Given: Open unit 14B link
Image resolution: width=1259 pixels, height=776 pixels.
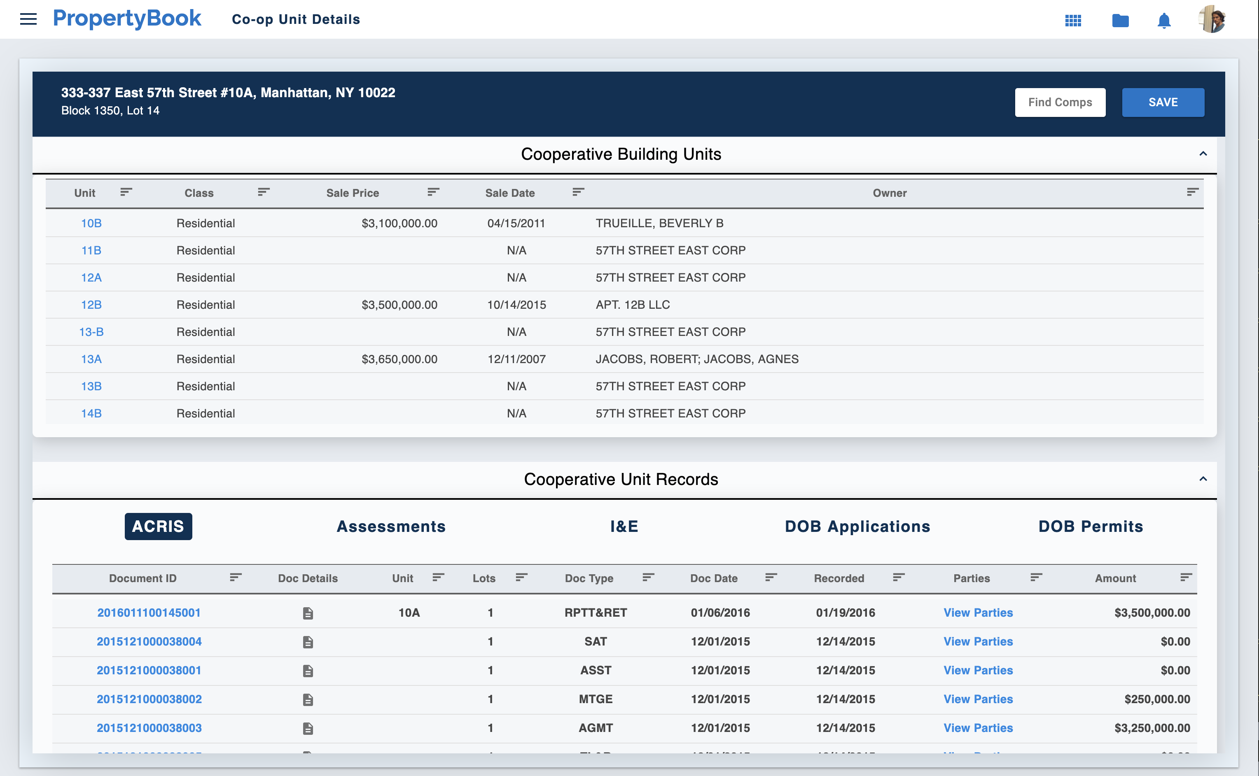Looking at the screenshot, I should [x=91, y=414].
